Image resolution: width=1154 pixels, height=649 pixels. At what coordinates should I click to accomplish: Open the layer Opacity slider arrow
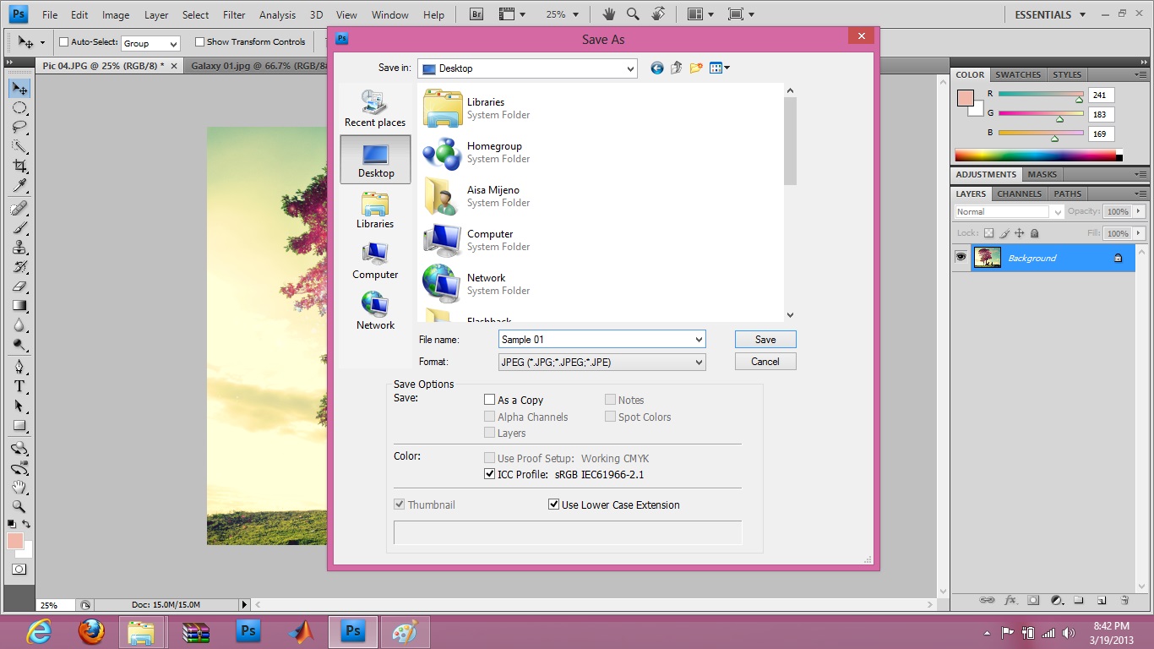pyautogui.click(x=1139, y=211)
